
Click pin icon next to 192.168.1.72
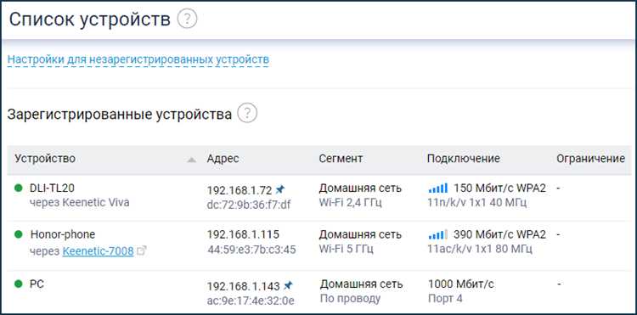click(x=280, y=189)
